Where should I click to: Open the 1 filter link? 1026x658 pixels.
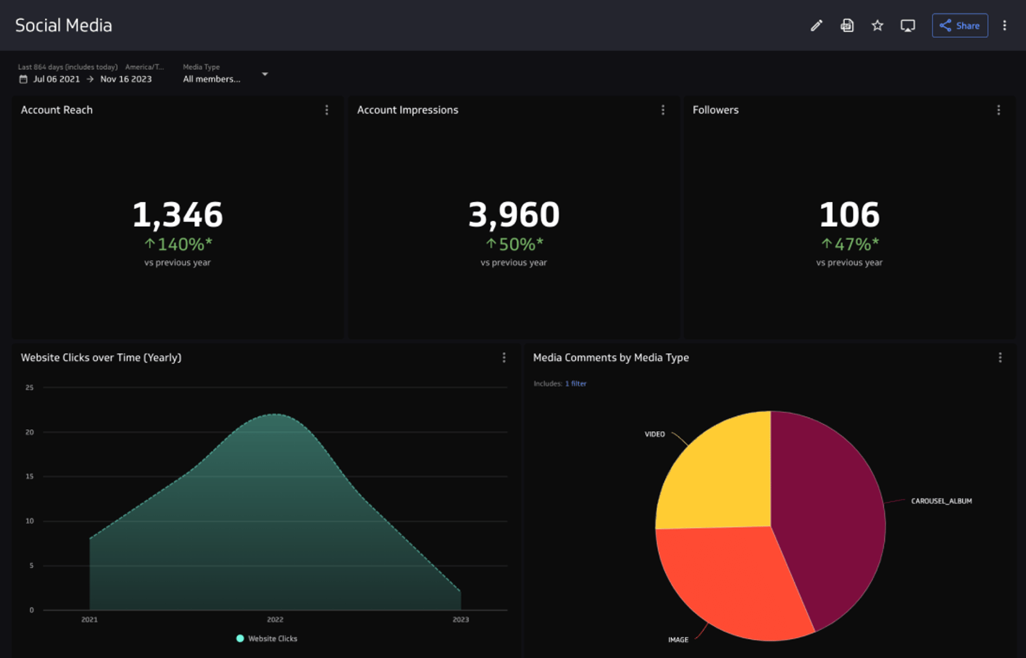point(576,384)
